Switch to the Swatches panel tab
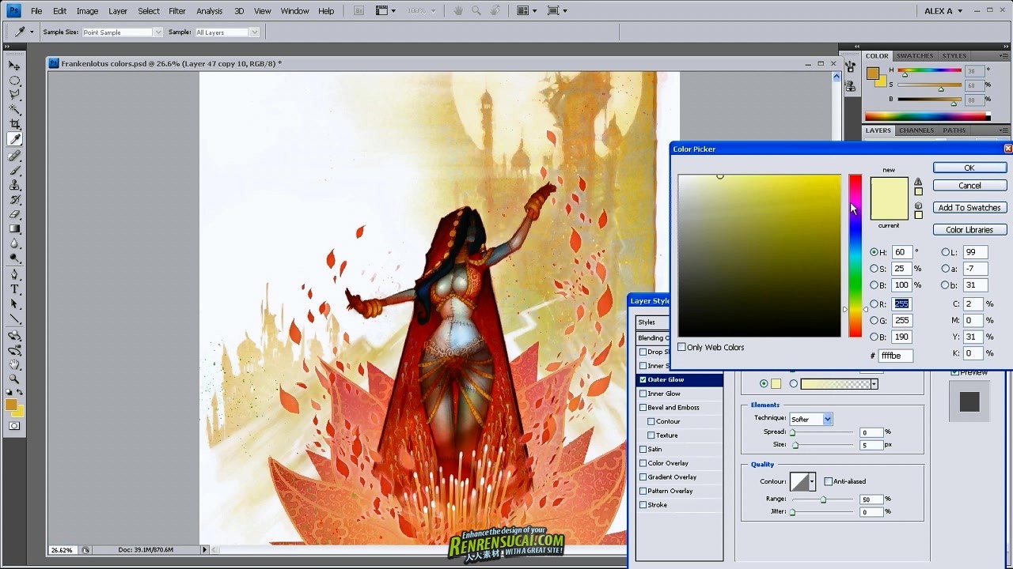This screenshot has width=1013, height=569. [x=915, y=56]
